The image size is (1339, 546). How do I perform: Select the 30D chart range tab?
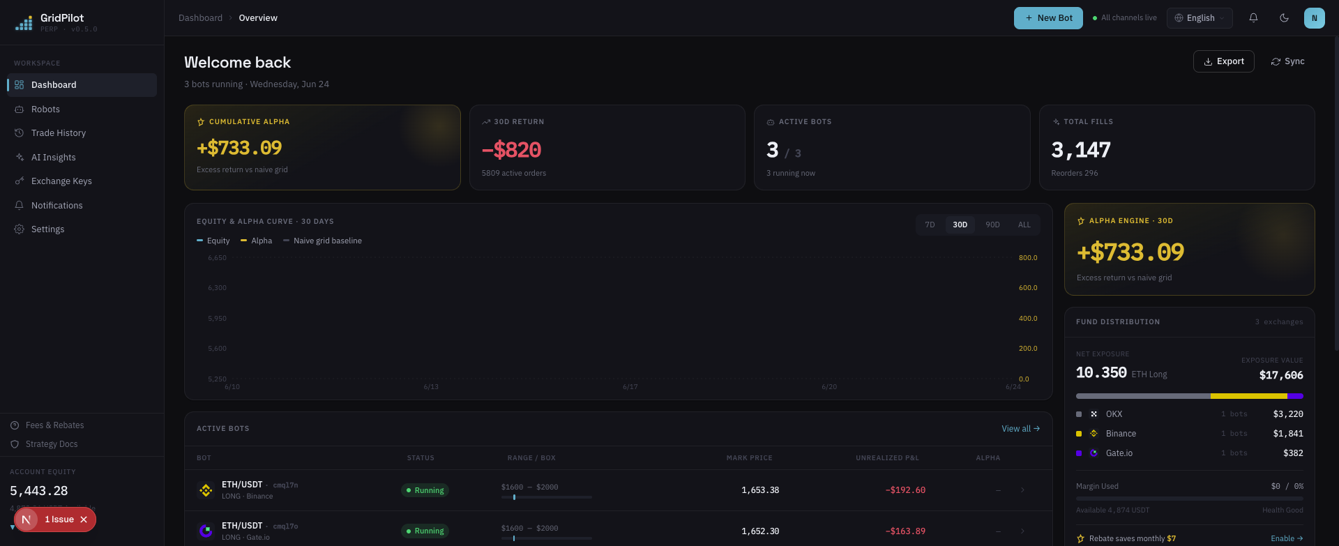(x=960, y=225)
